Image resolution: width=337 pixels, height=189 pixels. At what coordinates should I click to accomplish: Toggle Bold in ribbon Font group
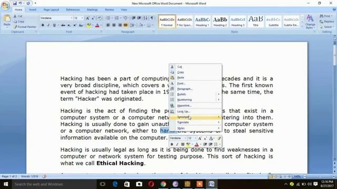43,25
